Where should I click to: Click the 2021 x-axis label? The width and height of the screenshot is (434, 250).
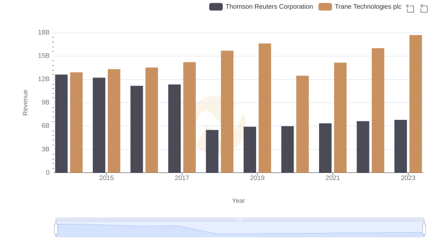(x=333, y=178)
